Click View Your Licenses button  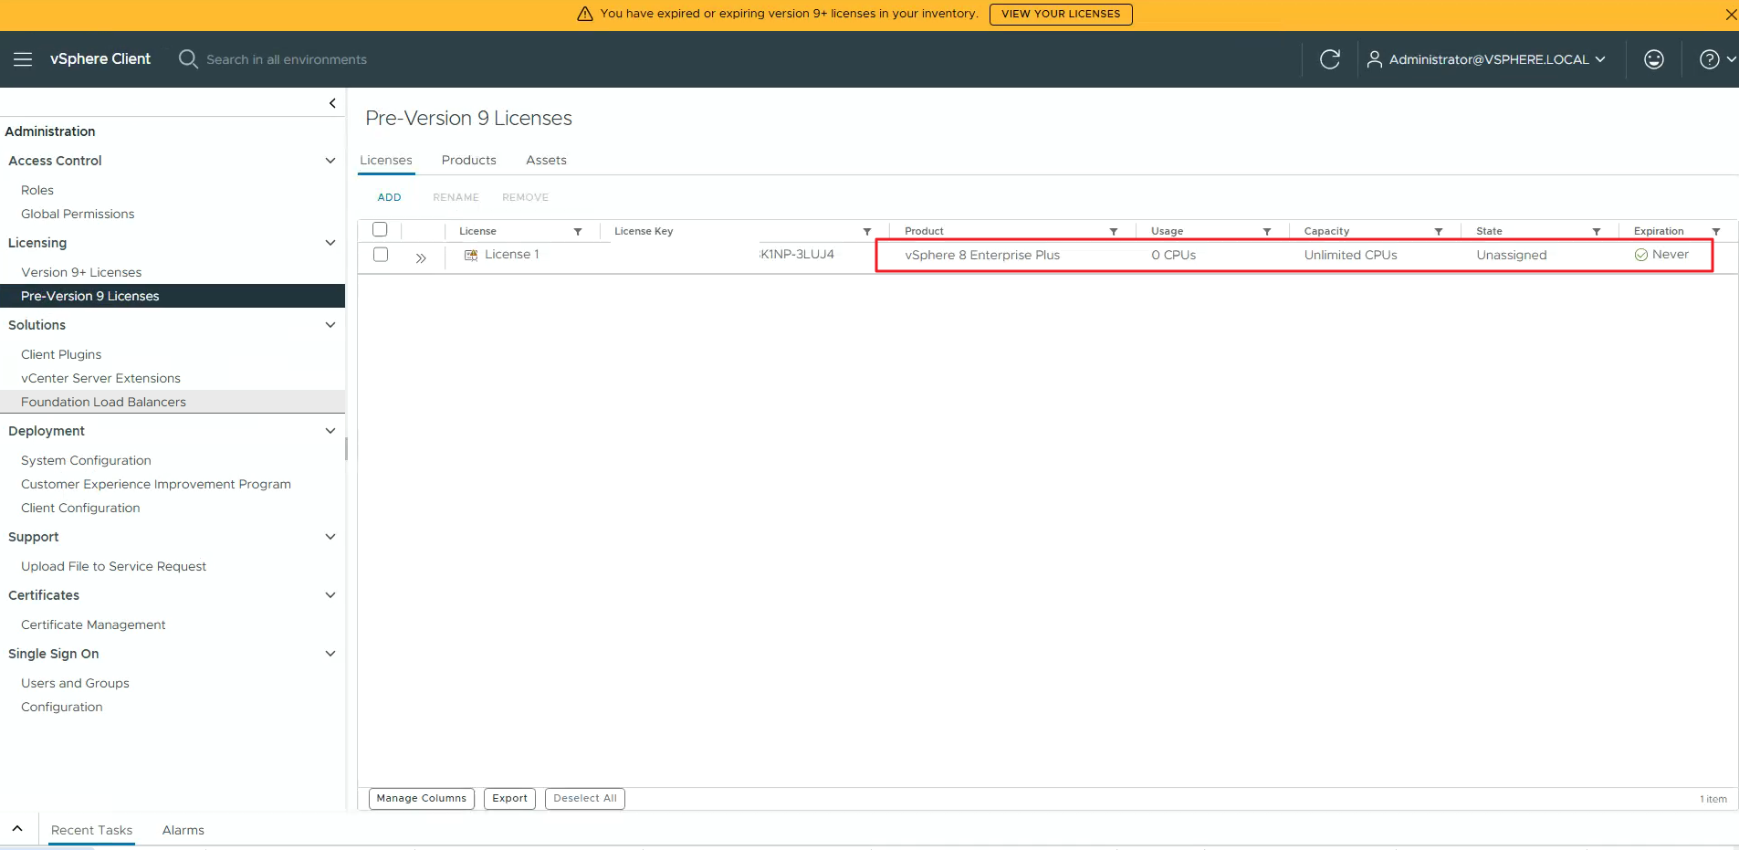click(x=1061, y=14)
